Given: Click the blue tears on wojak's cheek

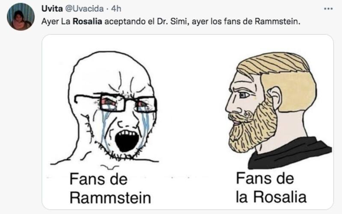Looking at the screenshot, I should 105,127.
